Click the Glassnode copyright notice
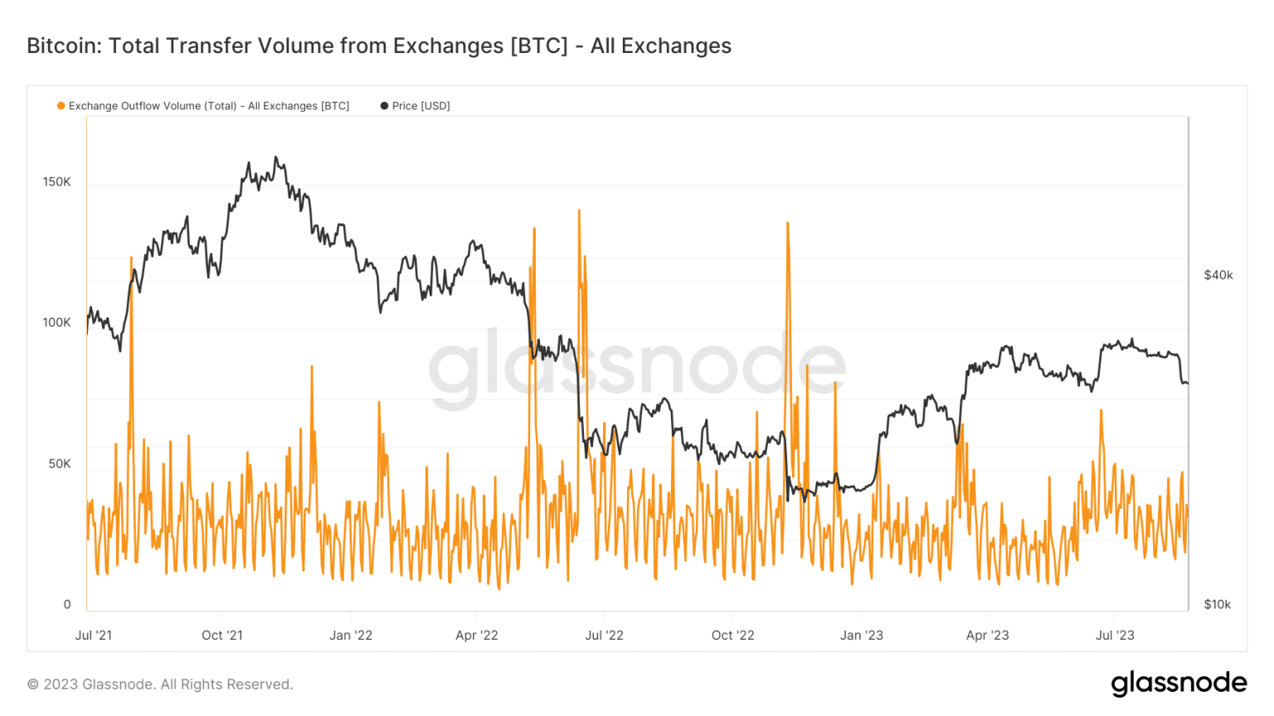The height and width of the screenshot is (716, 1274). (160, 685)
